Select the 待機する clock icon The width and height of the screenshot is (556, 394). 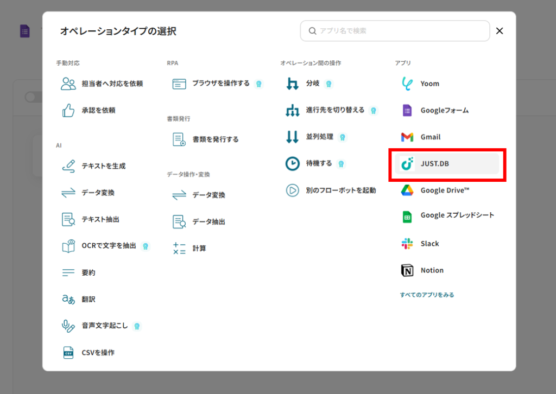293,163
